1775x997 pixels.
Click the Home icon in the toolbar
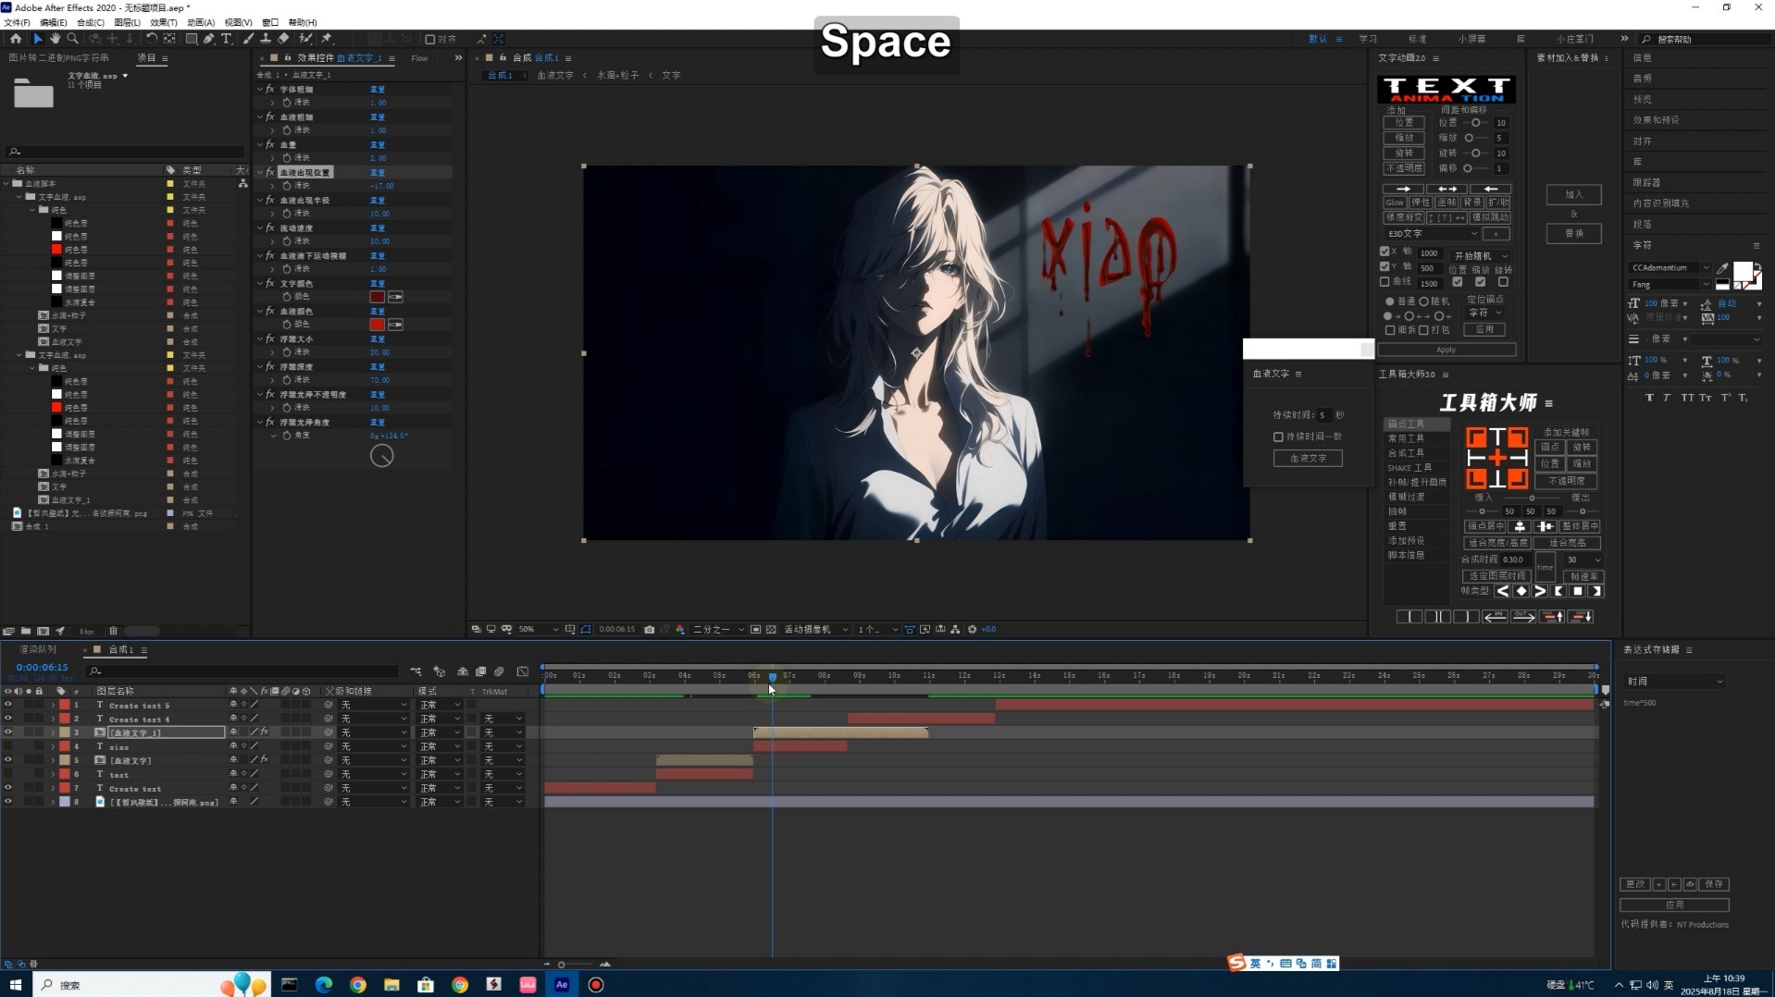16,39
